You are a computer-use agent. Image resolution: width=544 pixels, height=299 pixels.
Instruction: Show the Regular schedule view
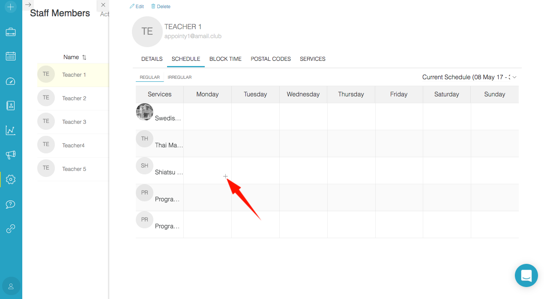click(x=149, y=78)
